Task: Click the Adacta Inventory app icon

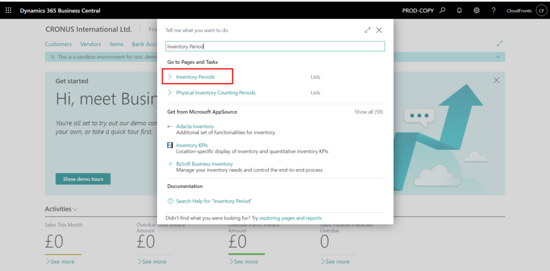Action: (x=170, y=126)
